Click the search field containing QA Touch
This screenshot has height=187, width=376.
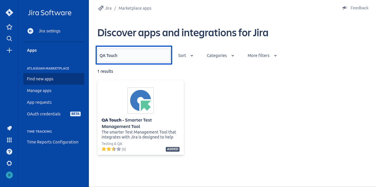(x=134, y=56)
